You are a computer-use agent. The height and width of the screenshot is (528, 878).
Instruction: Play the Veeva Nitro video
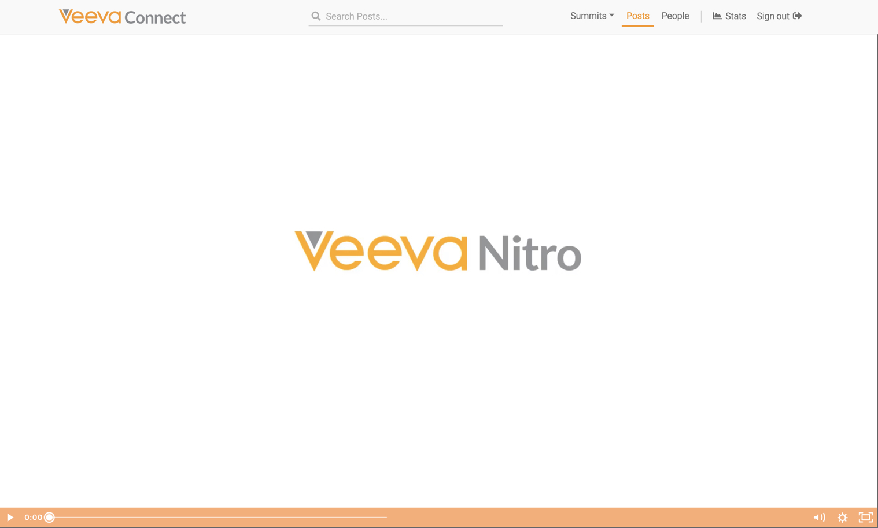[10, 518]
